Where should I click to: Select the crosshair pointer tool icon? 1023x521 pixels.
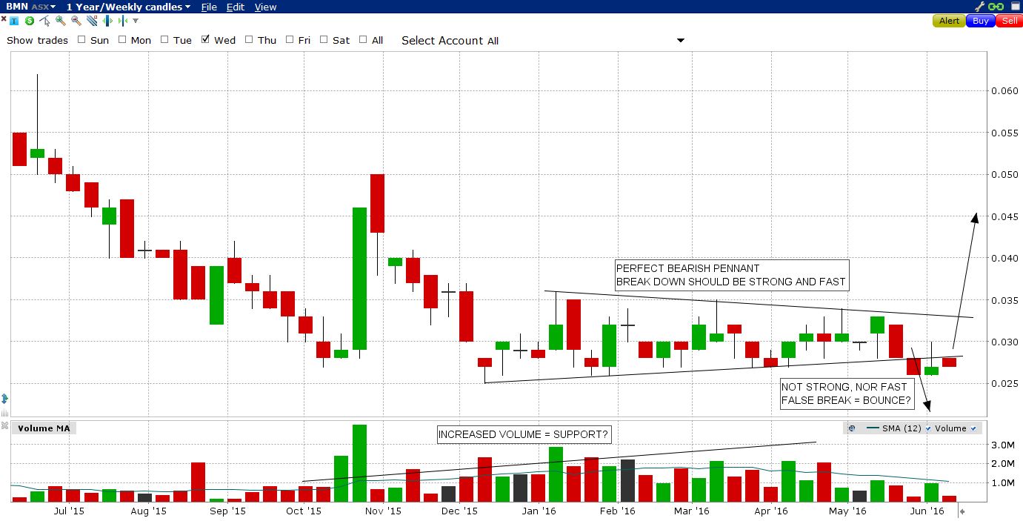point(44,21)
